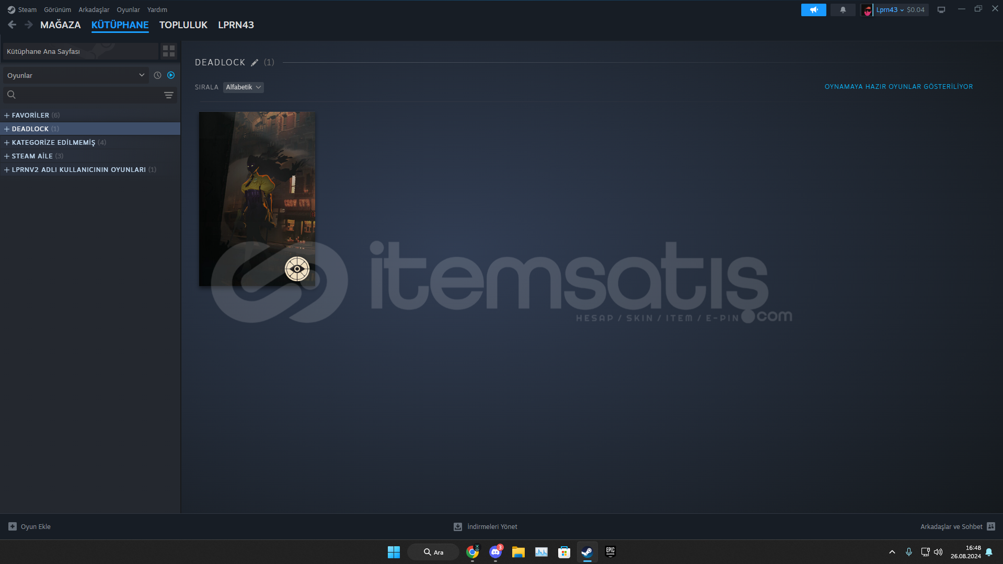Click the Steam icon in taskbar
1003x564 pixels.
587,552
